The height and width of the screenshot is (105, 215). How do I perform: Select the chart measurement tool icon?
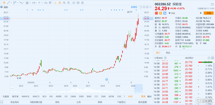pyautogui.click(x=27, y=3)
